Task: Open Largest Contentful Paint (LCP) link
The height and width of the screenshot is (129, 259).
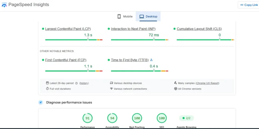Action: (x=68, y=29)
